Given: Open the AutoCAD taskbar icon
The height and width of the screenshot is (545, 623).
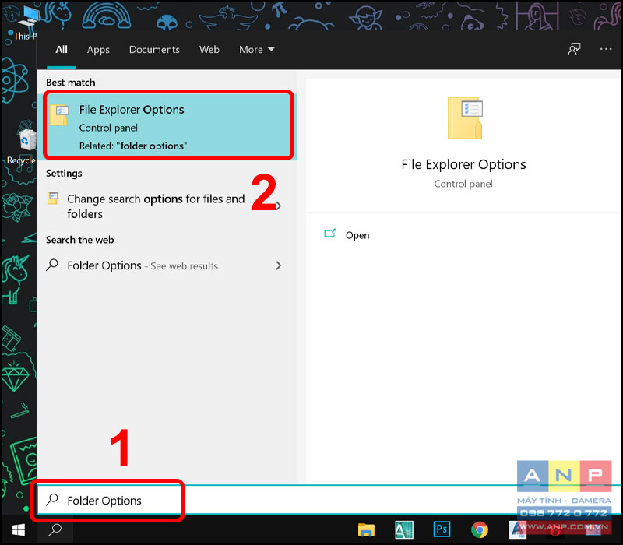Looking at the screenshot, I should [403, 530].
